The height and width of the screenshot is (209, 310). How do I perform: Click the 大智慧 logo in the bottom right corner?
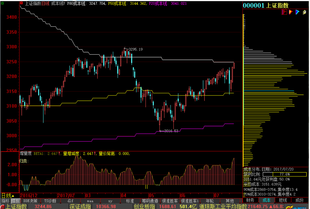(298, 207)
